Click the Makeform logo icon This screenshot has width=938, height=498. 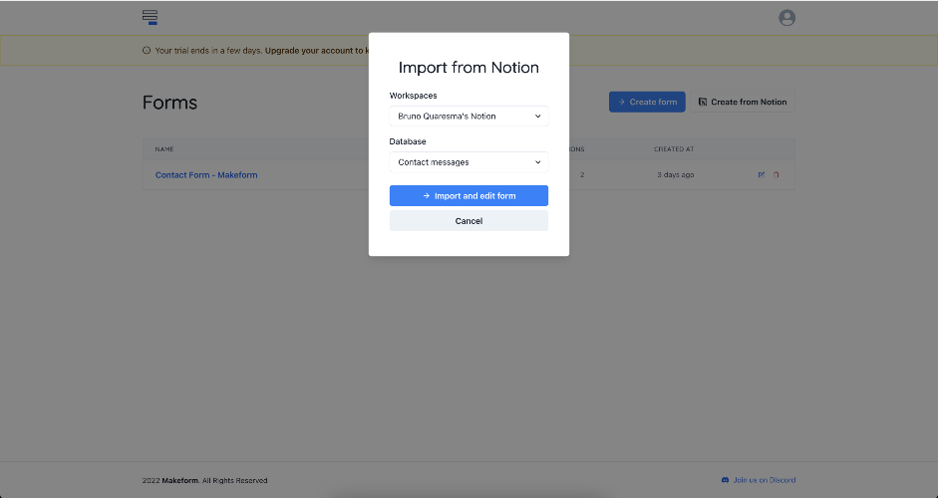[x=150, y=17]
